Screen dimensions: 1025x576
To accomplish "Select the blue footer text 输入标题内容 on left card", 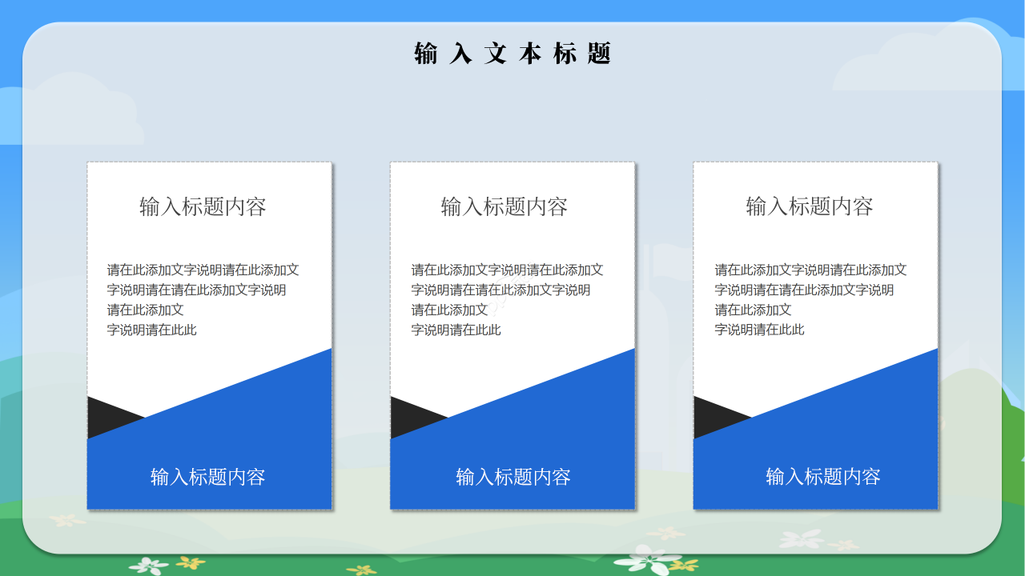I will tap(208, 477).
